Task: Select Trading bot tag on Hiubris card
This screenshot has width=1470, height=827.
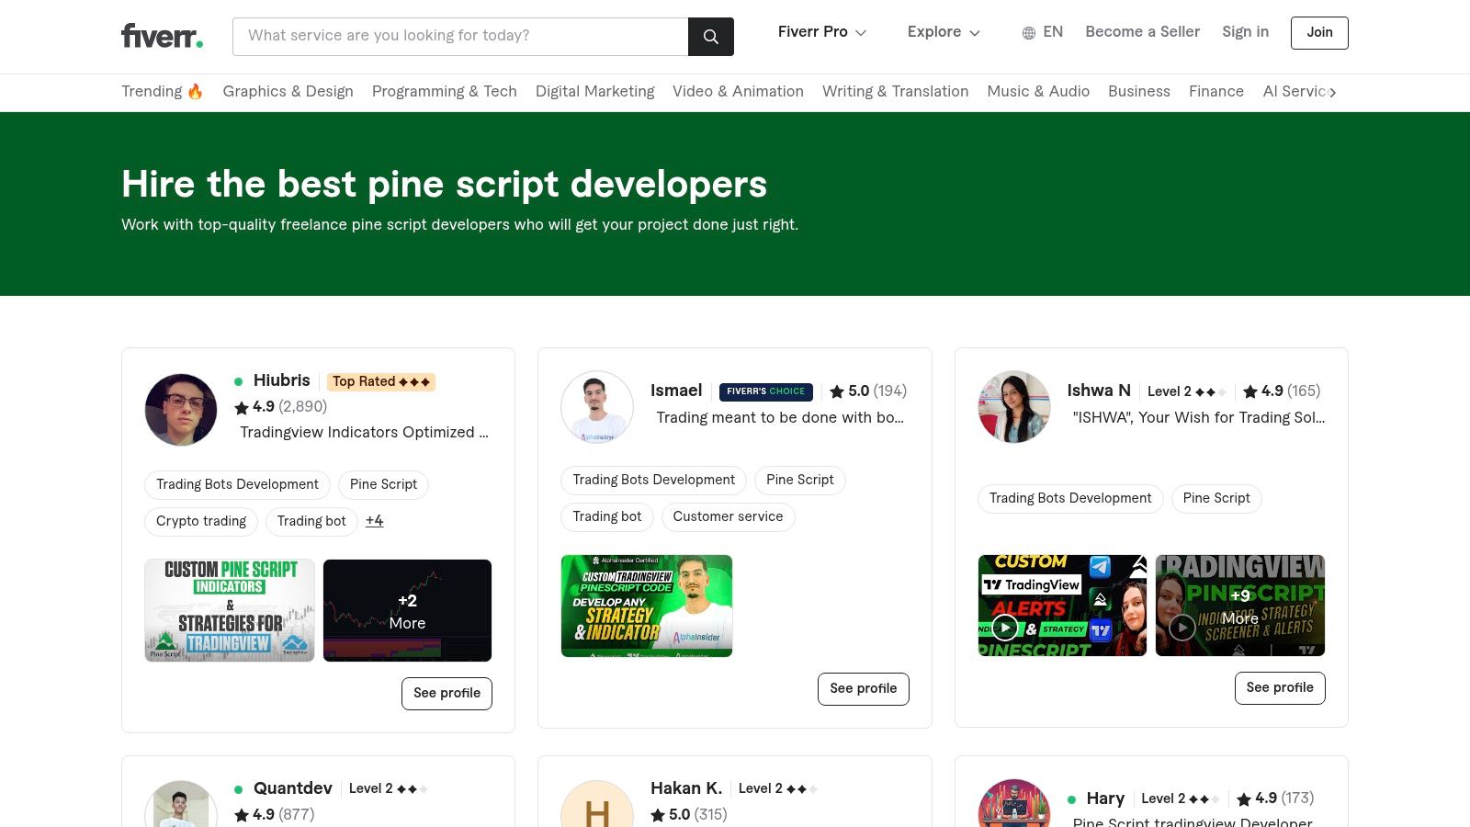Action: [x=311, y=521]
